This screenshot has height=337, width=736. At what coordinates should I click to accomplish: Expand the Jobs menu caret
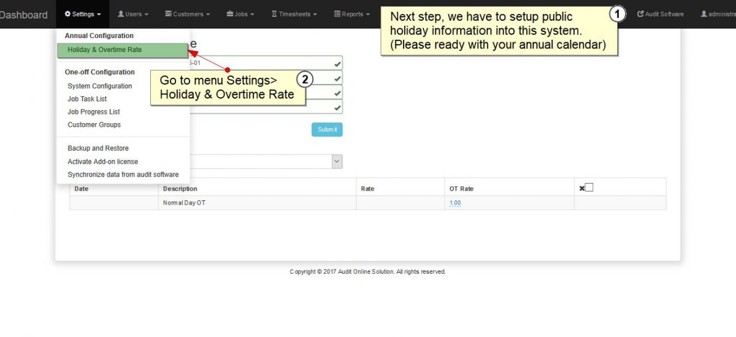tap(252, 15)
